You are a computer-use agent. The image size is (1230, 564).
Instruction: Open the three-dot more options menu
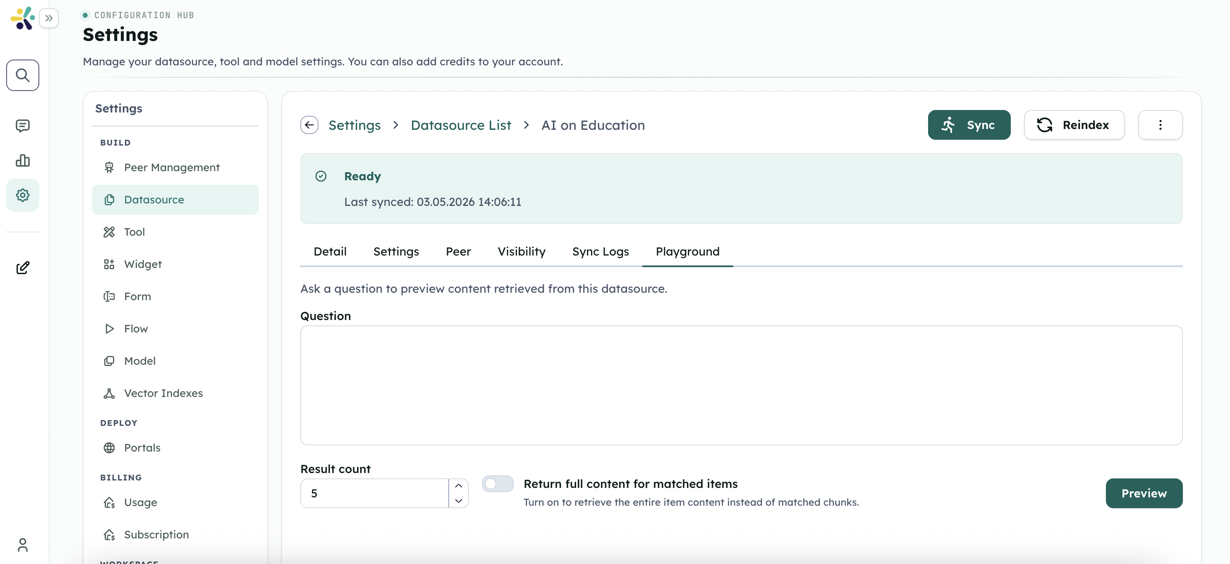(x=1160, y=124)
